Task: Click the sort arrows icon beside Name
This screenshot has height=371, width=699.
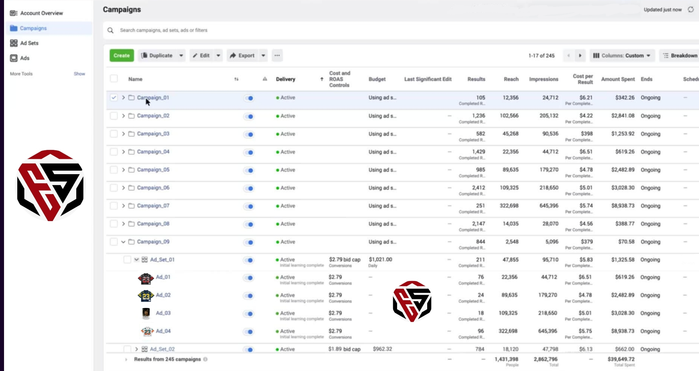Action: coord(236,79)
